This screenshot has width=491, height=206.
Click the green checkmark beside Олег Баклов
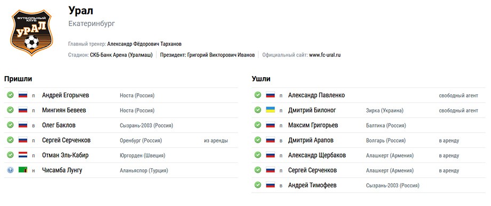click(10, 125)
